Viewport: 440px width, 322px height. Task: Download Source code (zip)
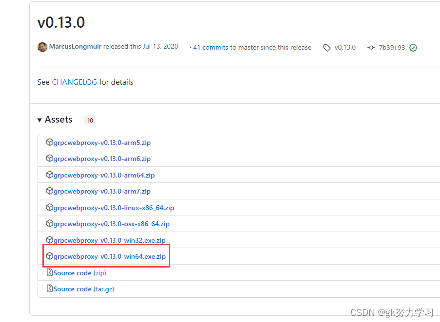pos(80,273)
